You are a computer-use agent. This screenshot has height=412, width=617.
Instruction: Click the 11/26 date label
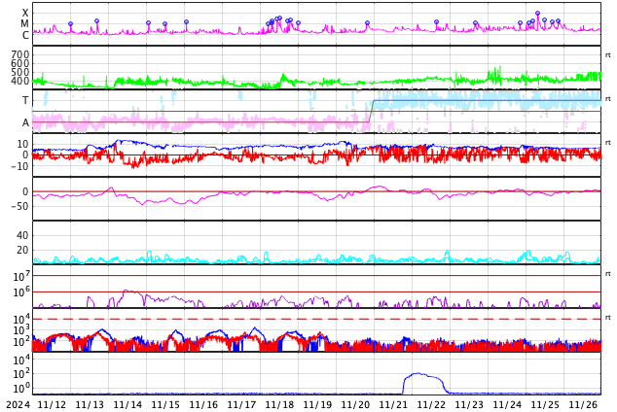point(584,404)
